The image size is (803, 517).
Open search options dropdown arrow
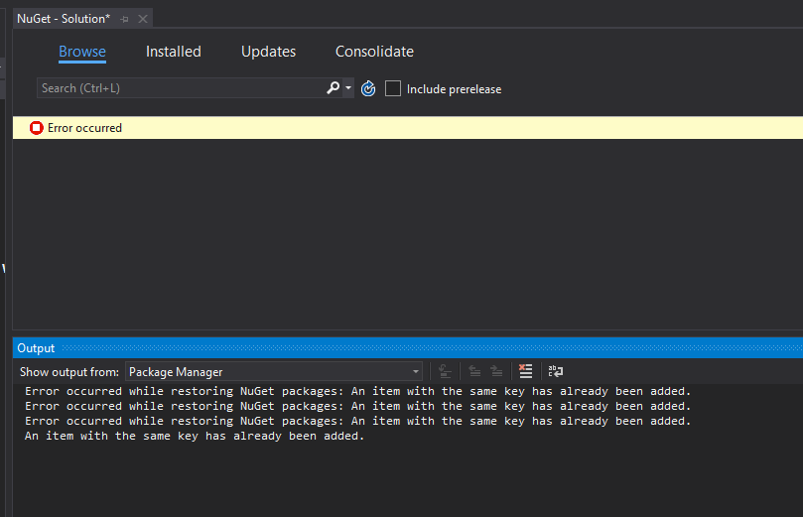pos(348,88)
